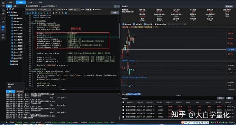Screen dimensions: 236x125
Task: Tick the select-all checkbox in backtest records header
Action: click(124, 102)
